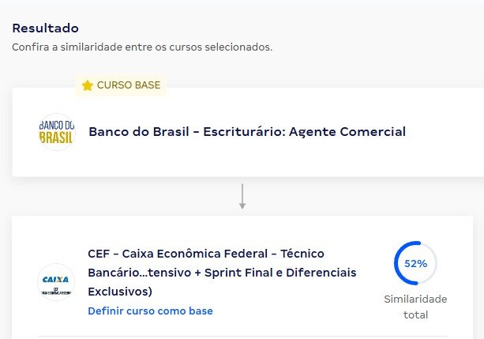The width and height of the screenshot is (484, 339).
Task: Click the blue circular similarity ring
Action: [x=415, y=263]
